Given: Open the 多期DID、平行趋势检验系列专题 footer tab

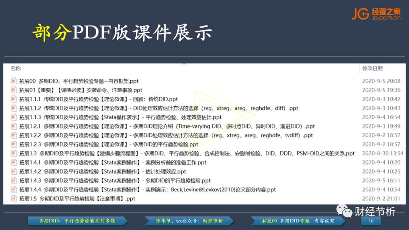Looking at the screenshot, I should pyautogui.click(x=77, y=221).
